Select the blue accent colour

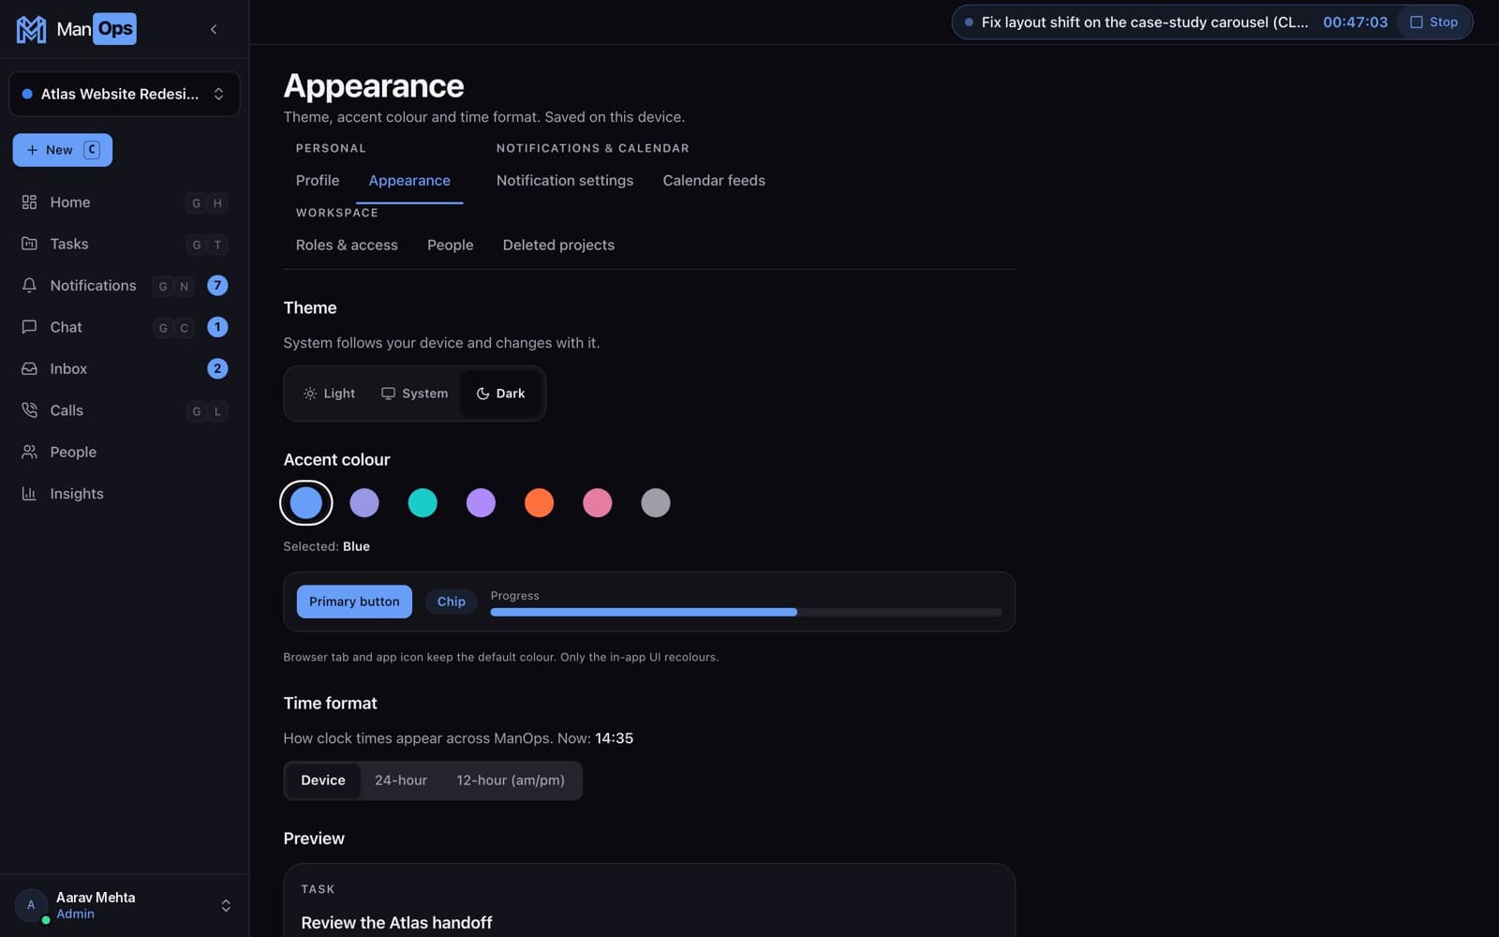[306, 503]
